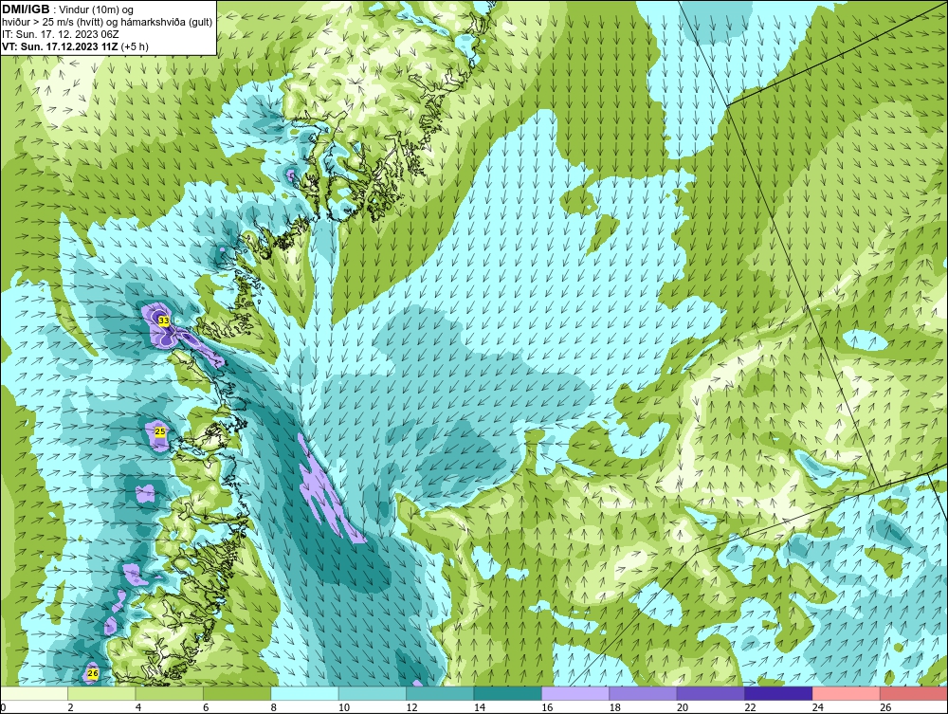Click the 8–10 m/s light cyan legend swatch

coord(304,693)
